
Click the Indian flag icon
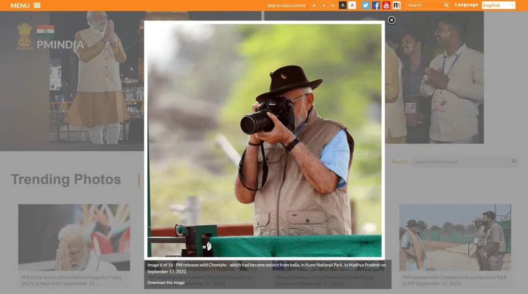click(45, 31)
